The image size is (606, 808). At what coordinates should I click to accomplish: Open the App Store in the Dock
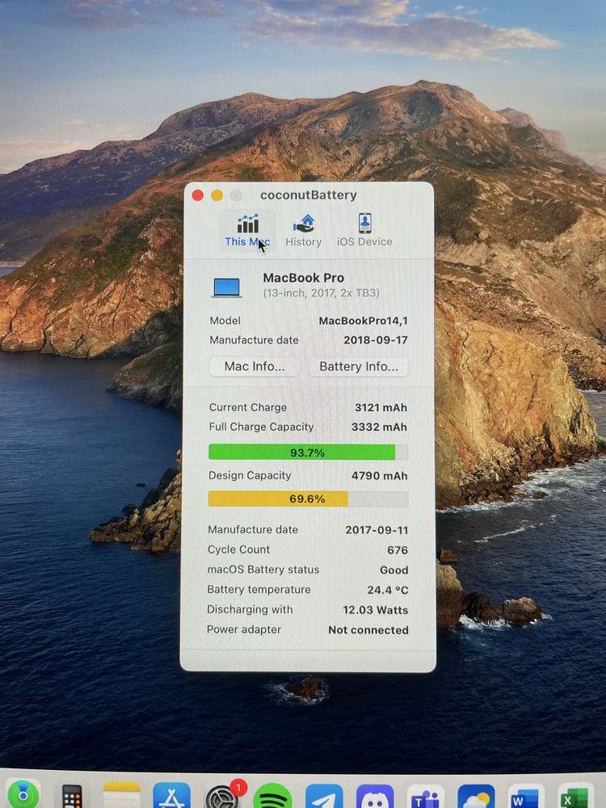[x=171, y=795]
